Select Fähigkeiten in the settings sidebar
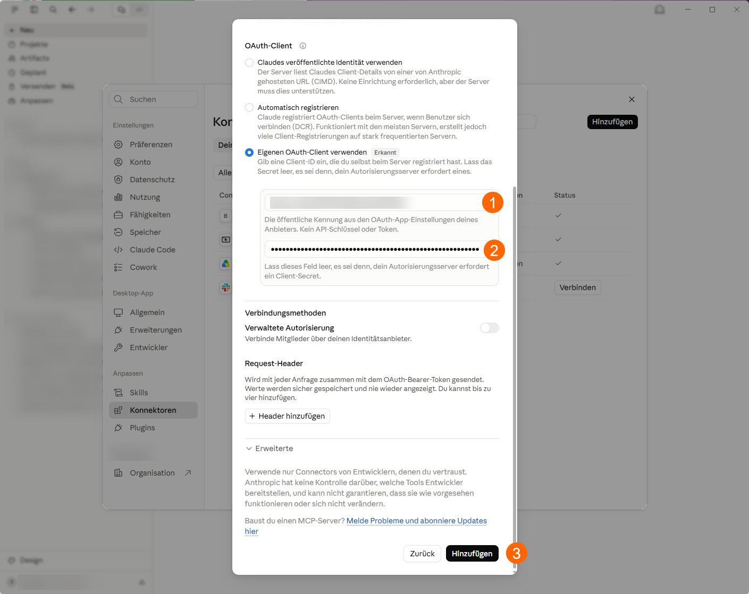Screen dimensions: 749x594 click(x=153, y=215)
